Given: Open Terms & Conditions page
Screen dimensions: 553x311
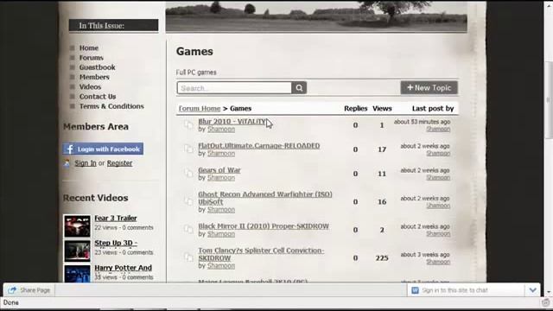Looking at the screenshot, I should [111, 106].
